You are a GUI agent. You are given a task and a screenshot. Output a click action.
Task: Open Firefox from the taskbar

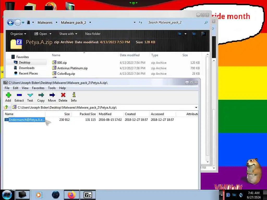[71, 195]
